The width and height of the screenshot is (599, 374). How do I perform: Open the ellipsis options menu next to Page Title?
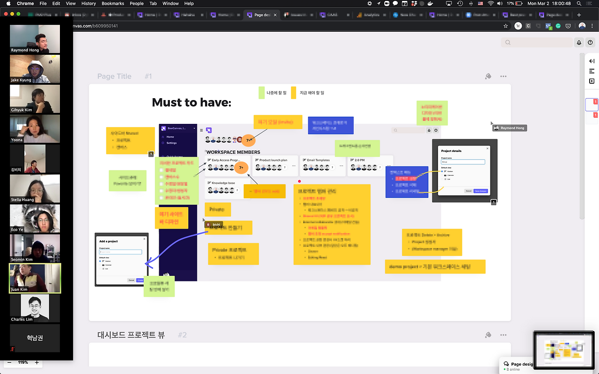503,76
